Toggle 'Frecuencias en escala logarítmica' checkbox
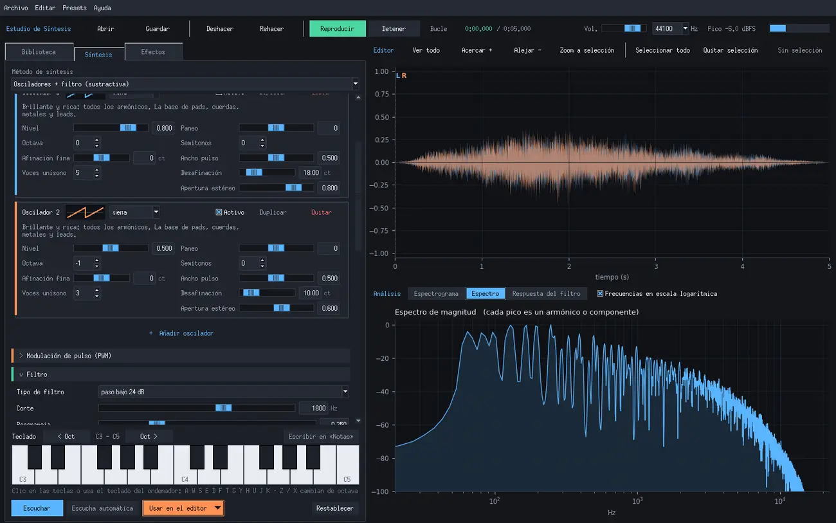This screenshot has width=836, height=523. (600, 293)
